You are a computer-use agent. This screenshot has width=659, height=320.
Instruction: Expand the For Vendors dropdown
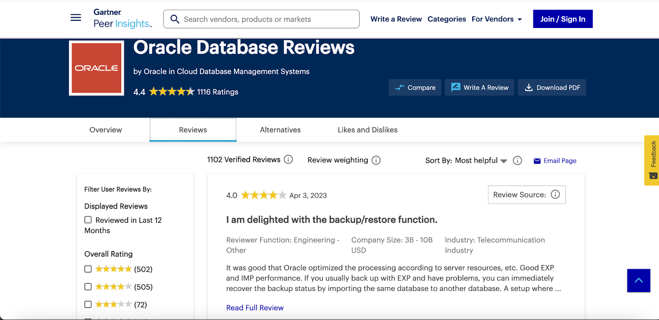[497, 19]
